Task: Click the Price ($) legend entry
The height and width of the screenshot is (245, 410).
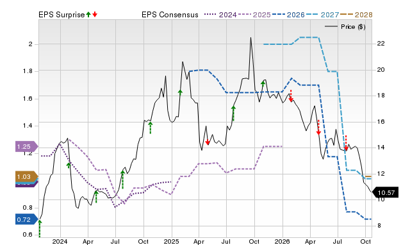Action: (345, 27)
